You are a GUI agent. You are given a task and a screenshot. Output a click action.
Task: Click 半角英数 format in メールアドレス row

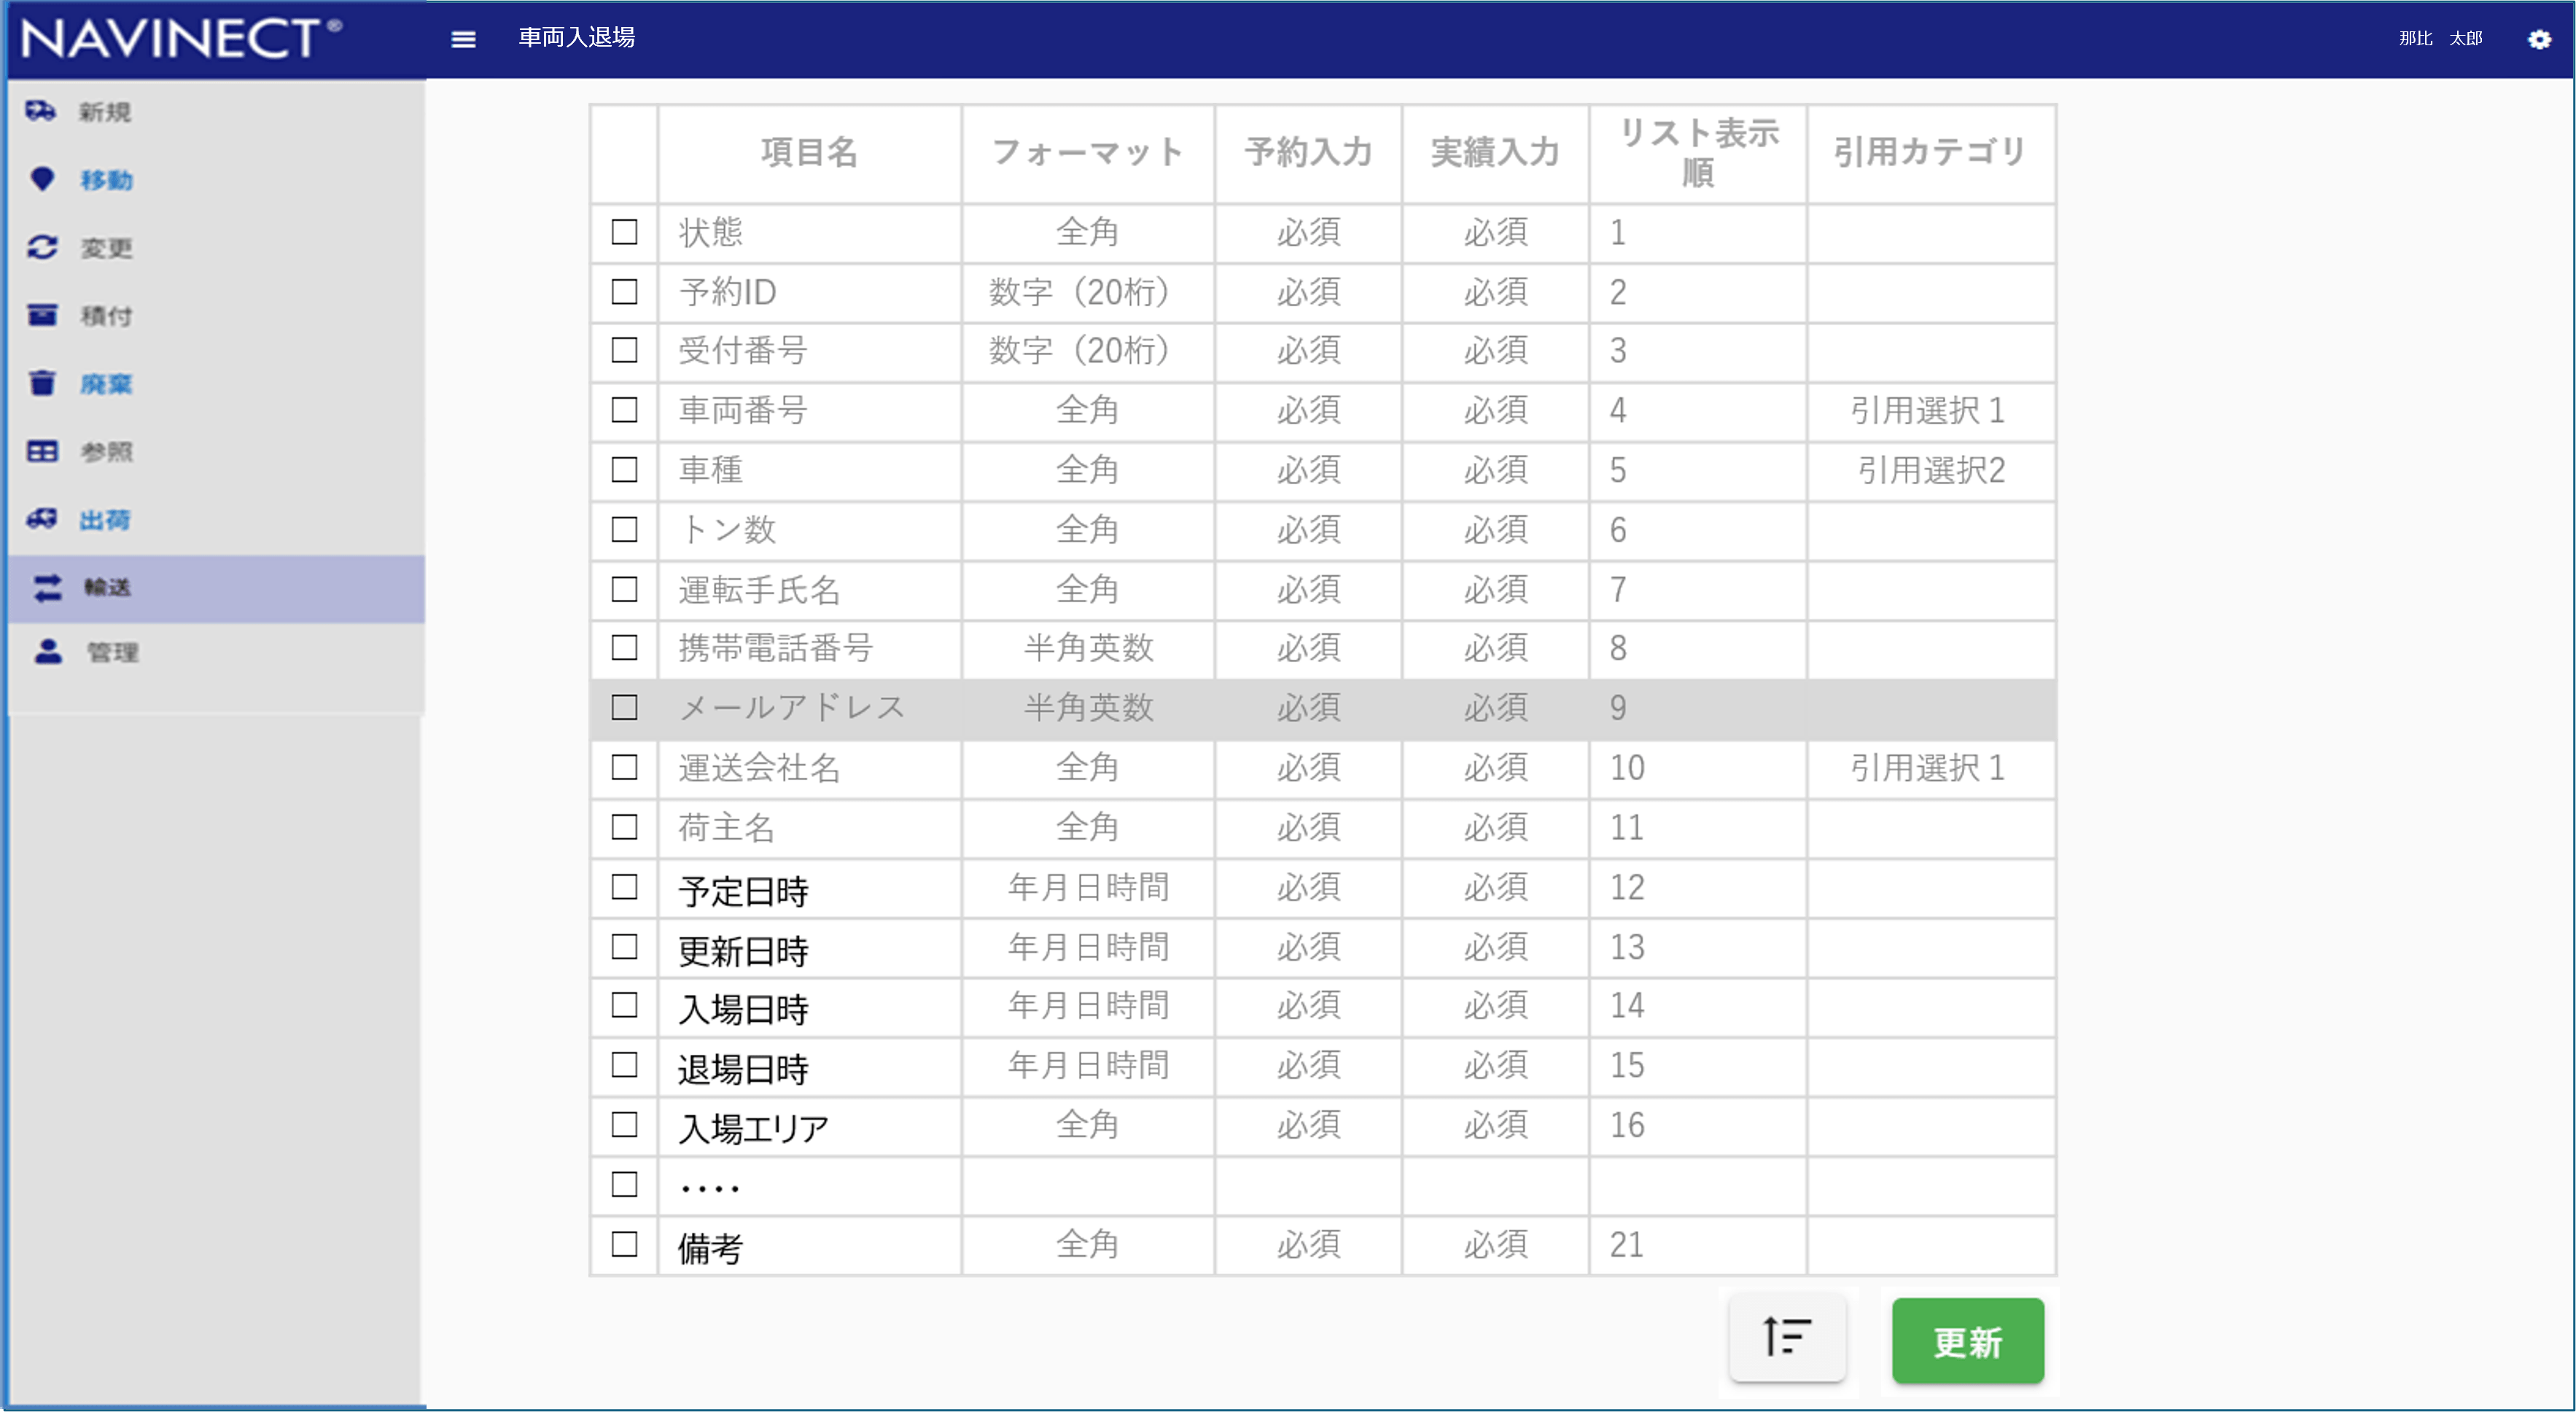[1089, 708]
